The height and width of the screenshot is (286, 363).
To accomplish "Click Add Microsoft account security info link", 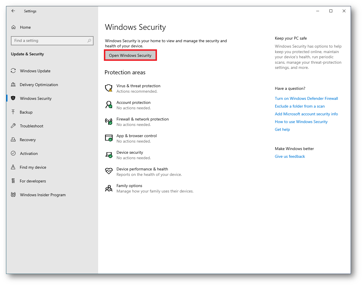I will 306,114.
